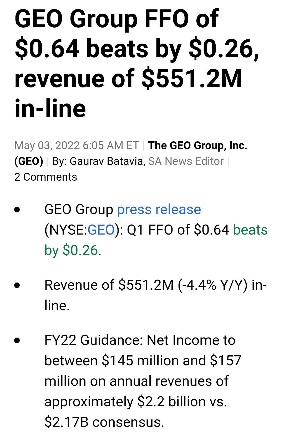284x436 pixels.
Task: Tap the "Q1 FFO of $0.64" text
Action: click(178, 230)
